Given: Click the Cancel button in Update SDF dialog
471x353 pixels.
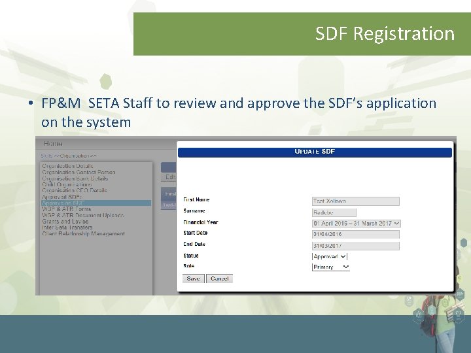Looking at the screenshot, I should click(x=220, y=278).
